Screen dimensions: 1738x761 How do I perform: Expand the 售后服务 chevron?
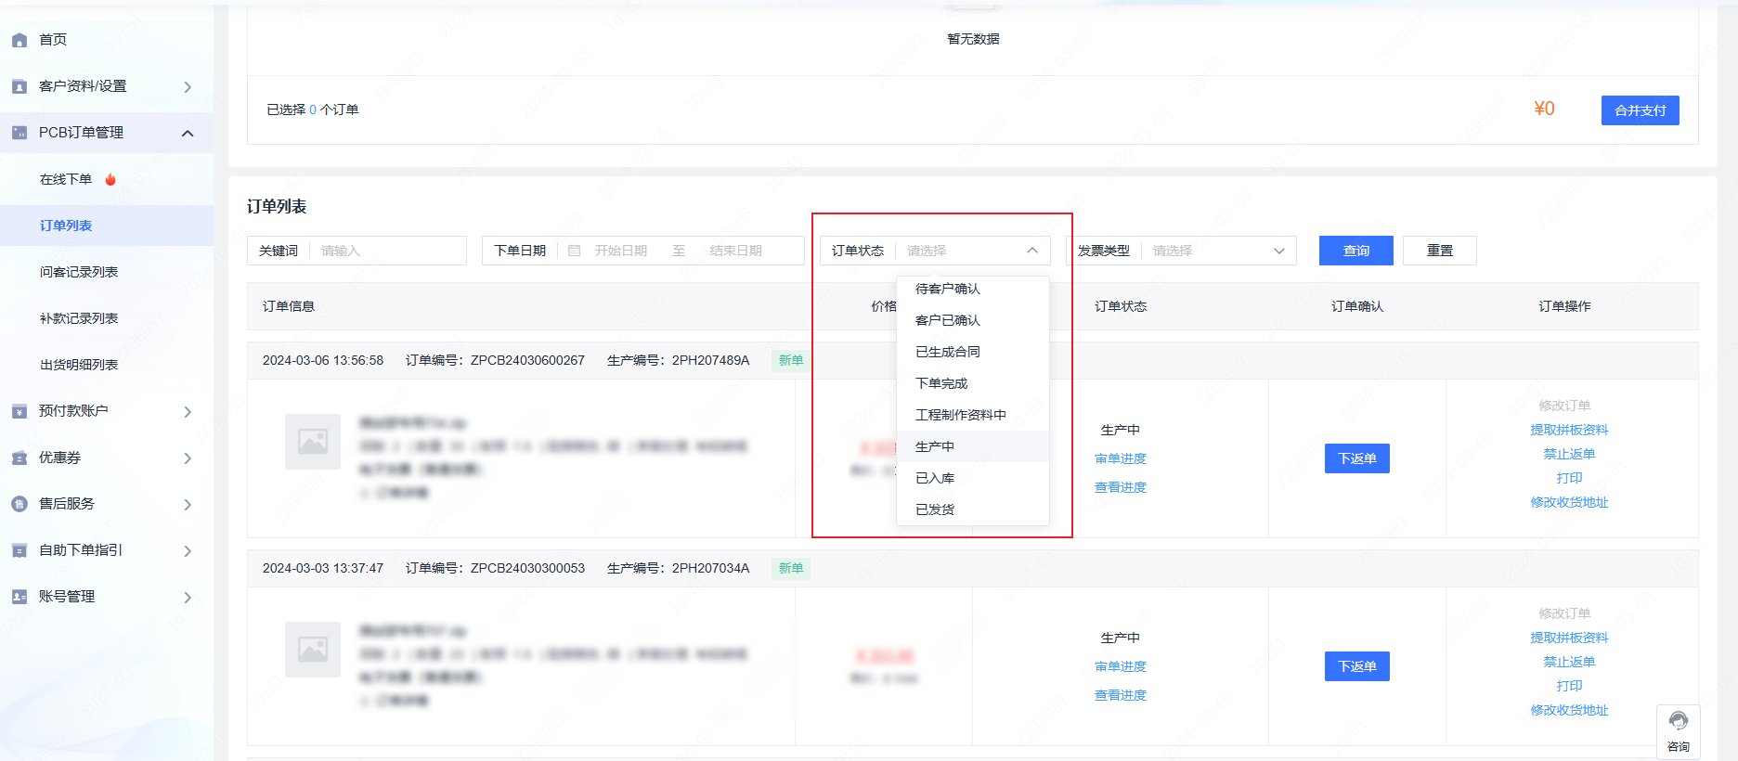pyautogui.click(x=188, y=504)
